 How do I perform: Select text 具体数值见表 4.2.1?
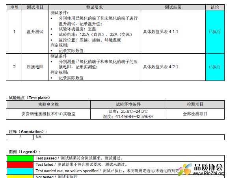click(160, 67)
